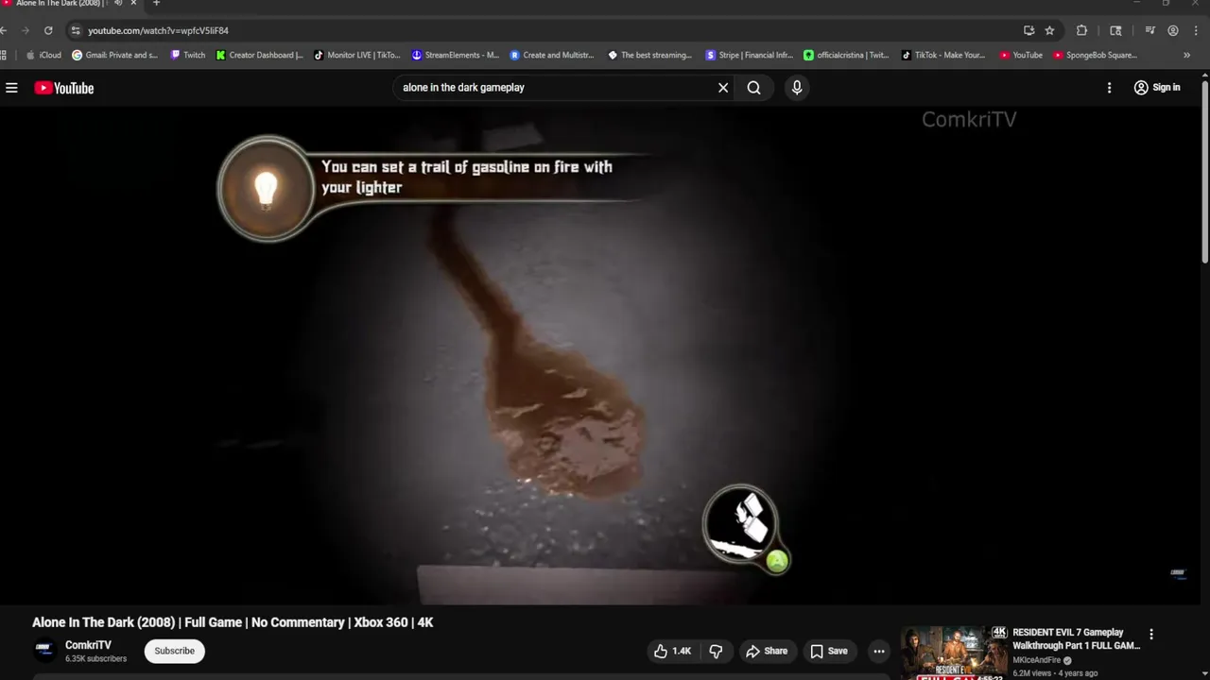Open the Monitor LIVE TikTok bookmark

tap(357, 55)
